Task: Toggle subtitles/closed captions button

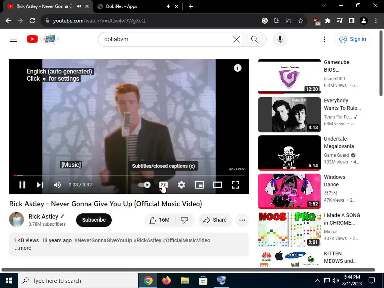Action: coord(163,185)
